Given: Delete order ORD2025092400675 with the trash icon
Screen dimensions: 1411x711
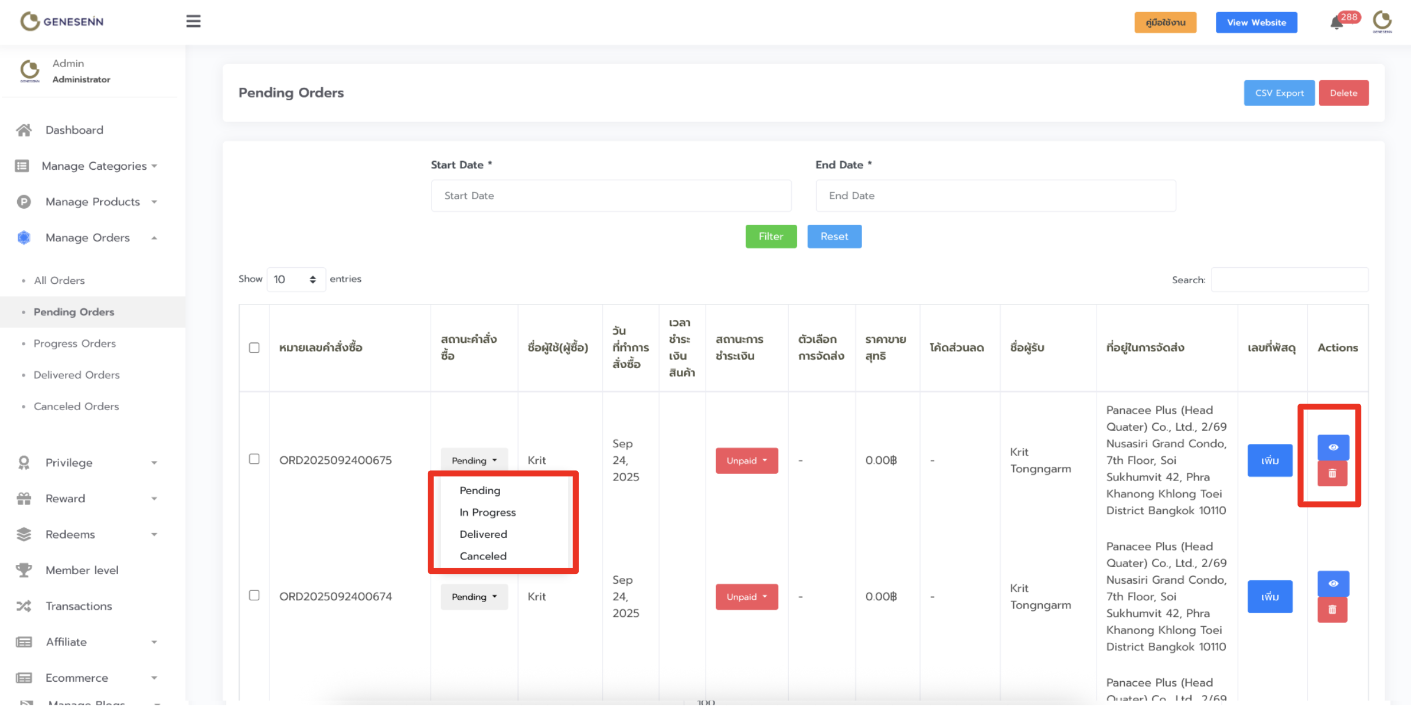Looking at the screenshot, I should pos(1332,474).
